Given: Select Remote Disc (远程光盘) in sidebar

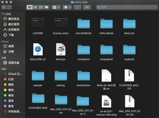Looking at the screenshot, I should 11,63.
